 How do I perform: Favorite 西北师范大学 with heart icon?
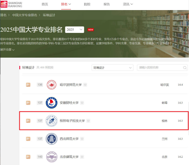82,139
